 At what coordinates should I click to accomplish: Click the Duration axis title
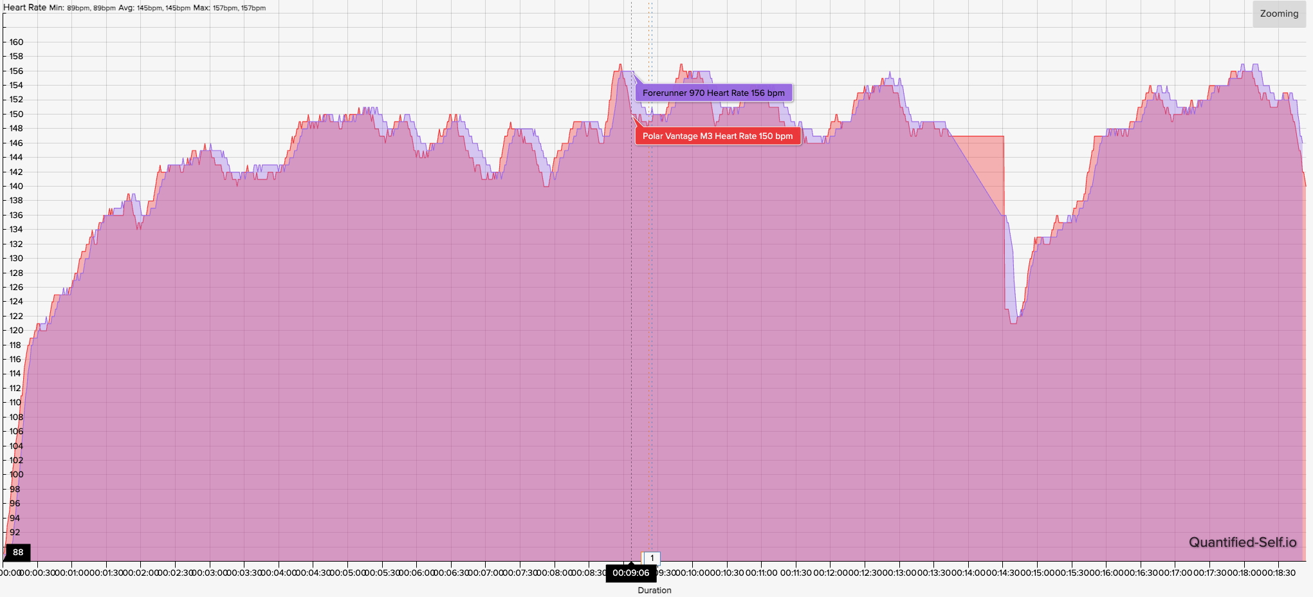[654, 590]
